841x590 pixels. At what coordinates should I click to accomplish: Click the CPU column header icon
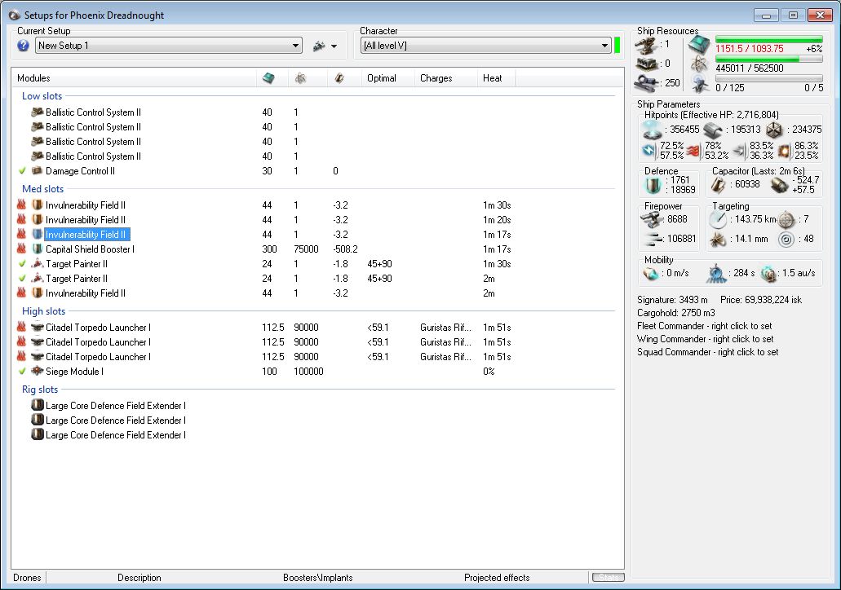[268, 78]
